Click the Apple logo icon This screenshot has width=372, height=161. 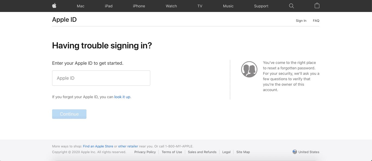coord(54,6)
